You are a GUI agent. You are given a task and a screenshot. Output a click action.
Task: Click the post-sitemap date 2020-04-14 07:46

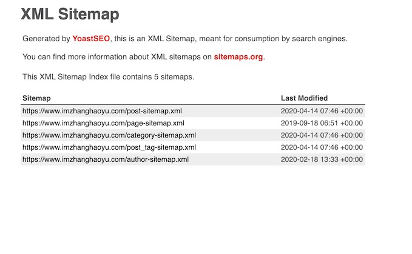pos(322,111)
